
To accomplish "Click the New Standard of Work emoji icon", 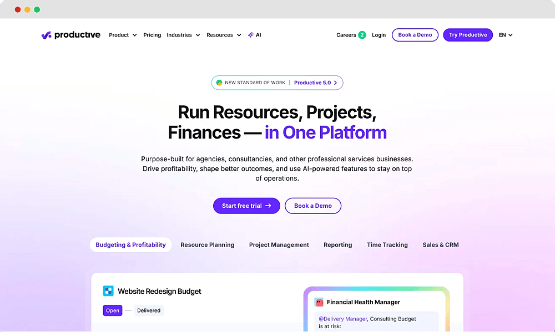I will (219, 83).
